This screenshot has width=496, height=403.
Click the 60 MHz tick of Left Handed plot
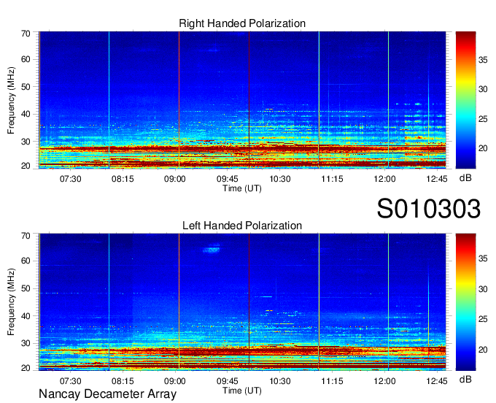click(x=26, y=261)
